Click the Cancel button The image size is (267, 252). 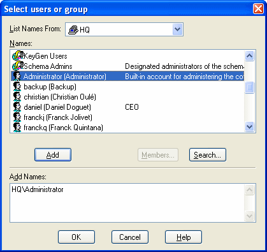[x=130, y=237]
